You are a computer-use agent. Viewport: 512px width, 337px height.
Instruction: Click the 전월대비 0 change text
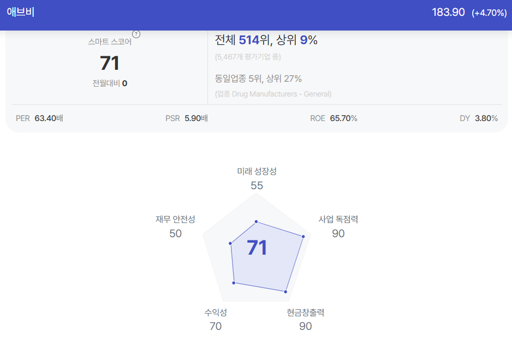point(110,83)
